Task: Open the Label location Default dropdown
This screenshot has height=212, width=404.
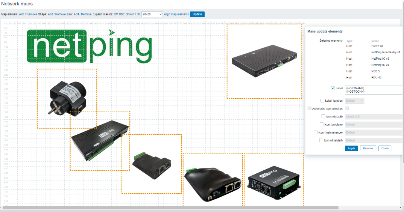Action: (x=354, y=101)
